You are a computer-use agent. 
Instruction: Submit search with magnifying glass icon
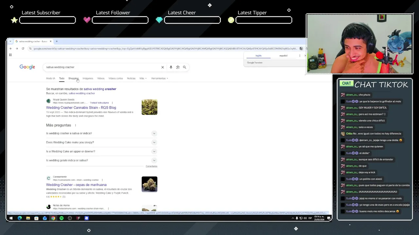tap(185, 67)
